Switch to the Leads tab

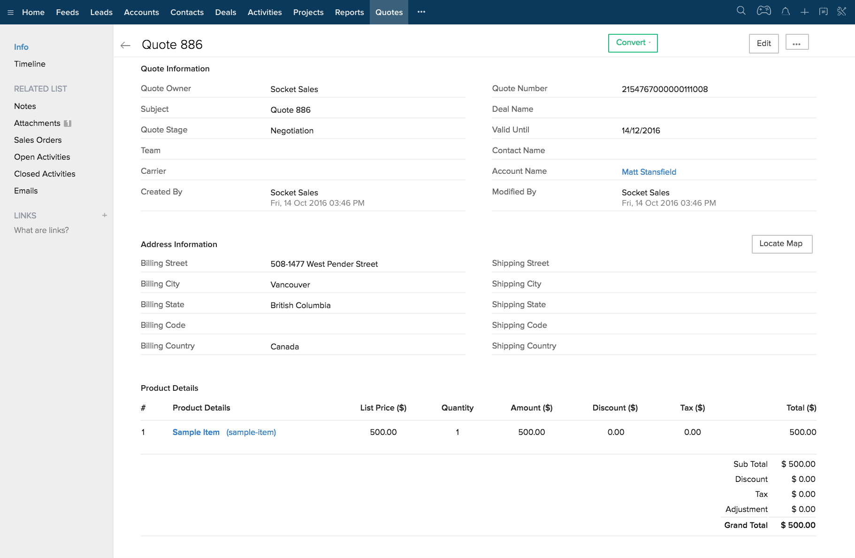[x=101, y=12]
